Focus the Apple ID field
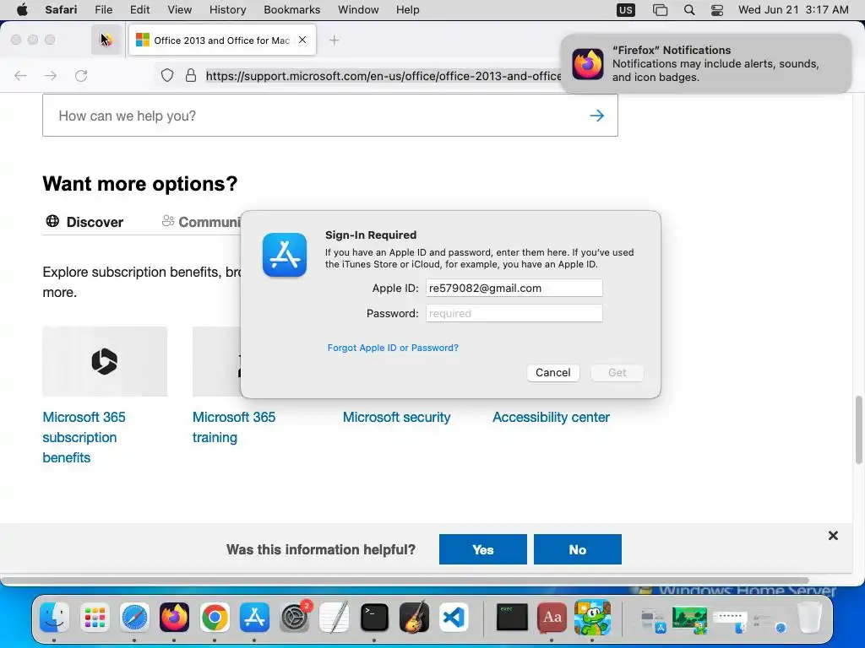 pyautogui.click(x=514, y=288)
